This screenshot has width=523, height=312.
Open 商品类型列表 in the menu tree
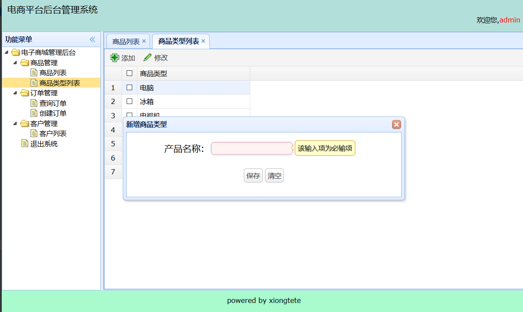tap(60, 83)
